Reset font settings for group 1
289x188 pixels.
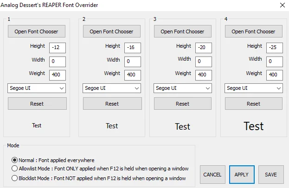(37, 104)
